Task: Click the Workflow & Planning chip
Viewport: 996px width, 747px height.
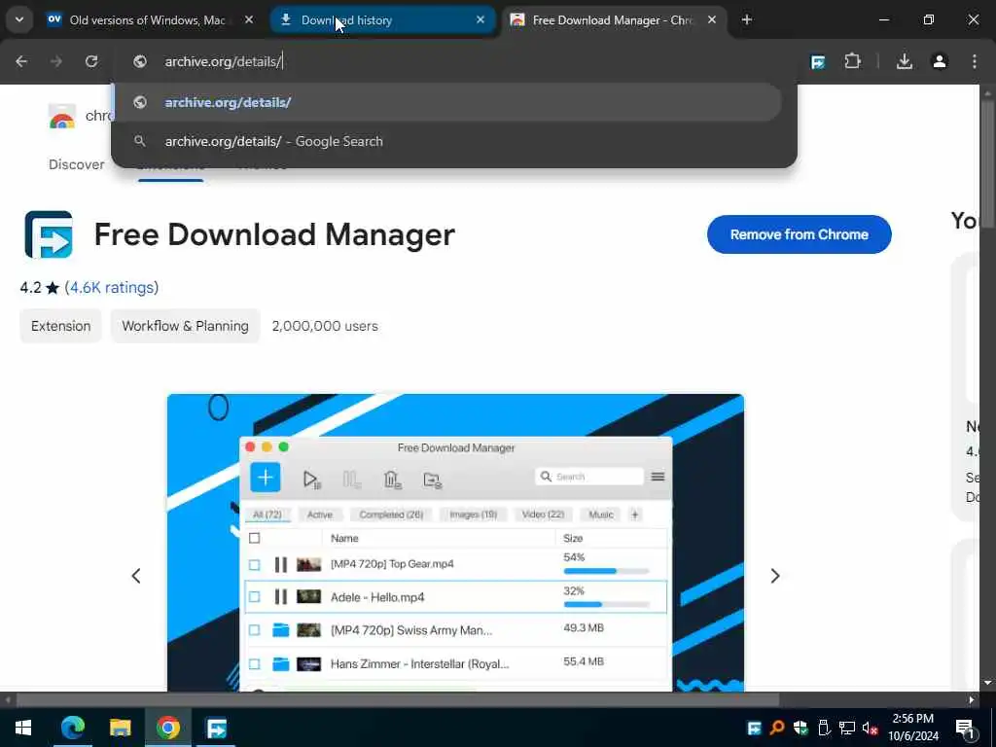Action: (x=185, y=326)
